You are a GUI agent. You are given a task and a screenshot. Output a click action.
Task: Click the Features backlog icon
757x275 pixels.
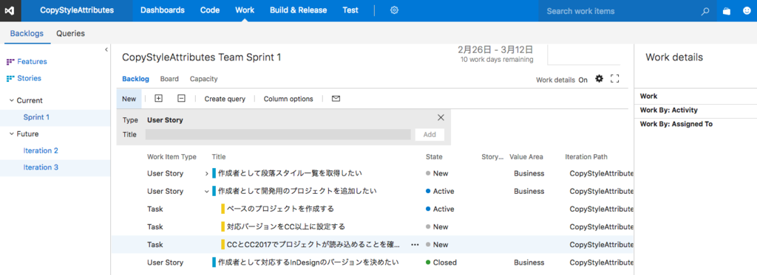tap(10, 62)
